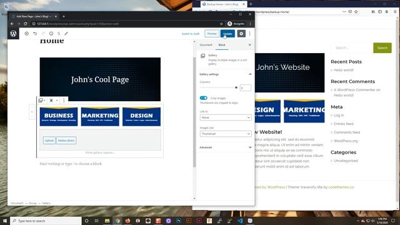Screen dimensions: 400x225
Task: Open the Firefox taskbar icon
Action: coord(127,221)
